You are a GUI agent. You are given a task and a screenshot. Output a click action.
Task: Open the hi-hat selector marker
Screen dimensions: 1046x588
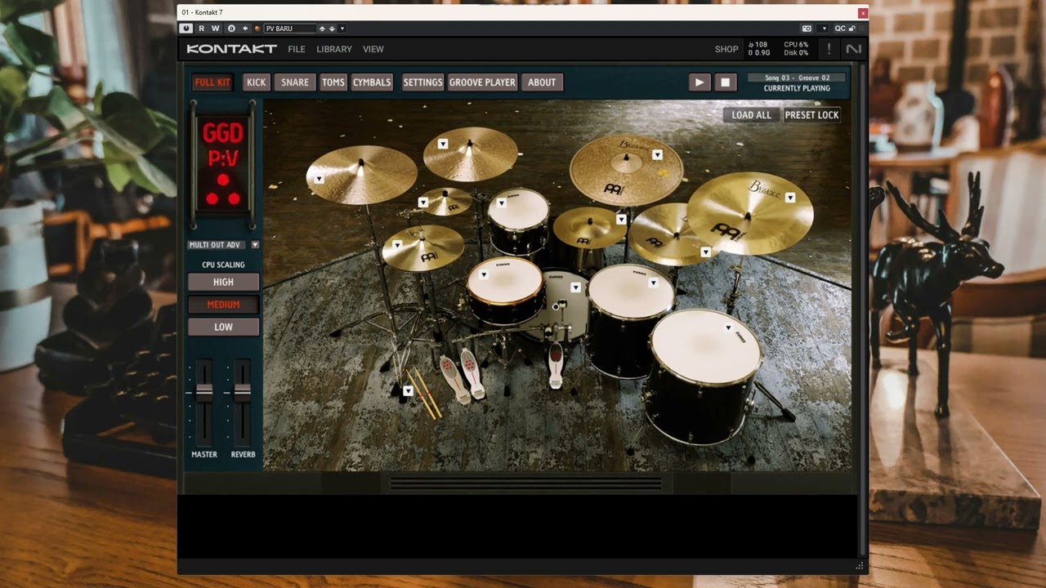397,245
